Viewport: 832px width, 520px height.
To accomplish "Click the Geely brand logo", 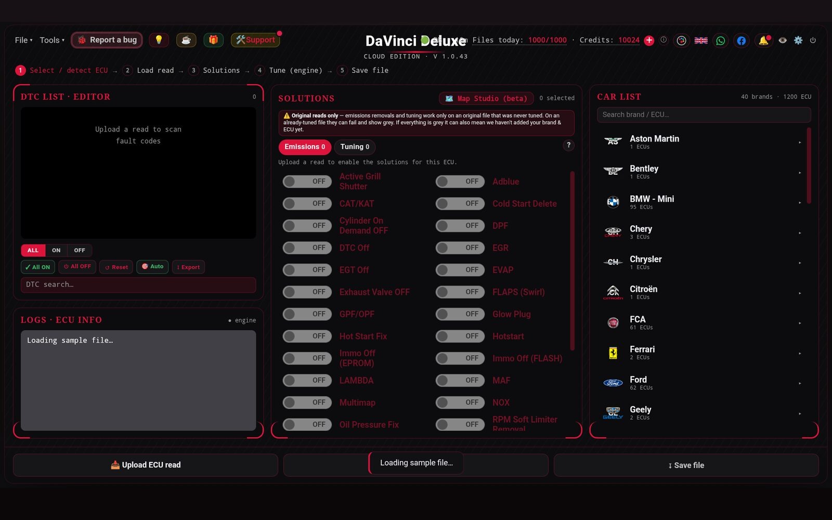I will point(613,413).
